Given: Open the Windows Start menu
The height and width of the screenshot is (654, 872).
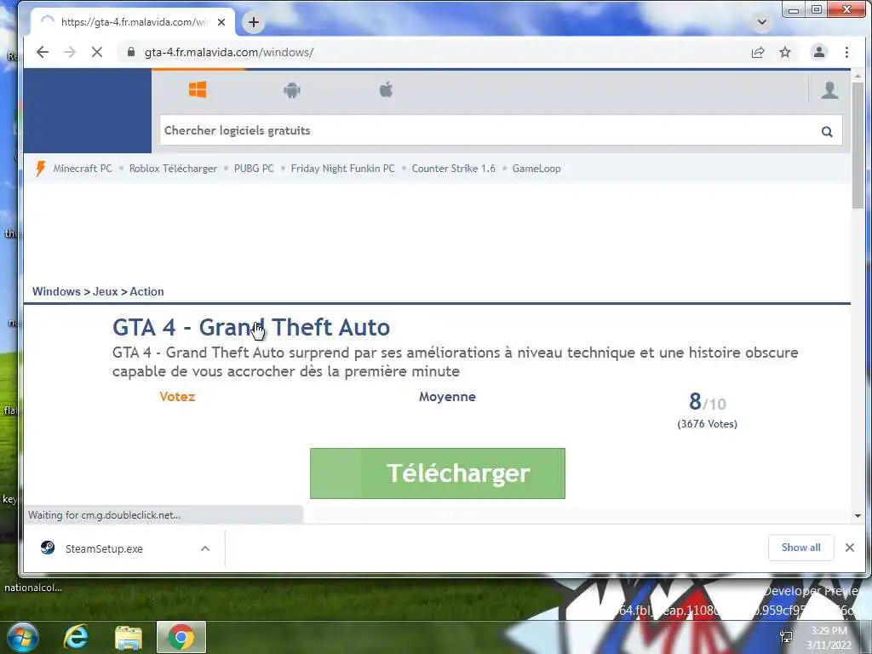Looking at the screenshot, I should coord(22,637).
